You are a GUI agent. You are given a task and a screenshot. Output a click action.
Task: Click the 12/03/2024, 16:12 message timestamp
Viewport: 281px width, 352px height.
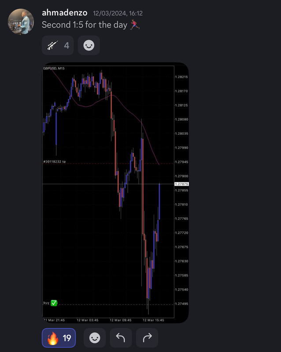coord(118,13)
